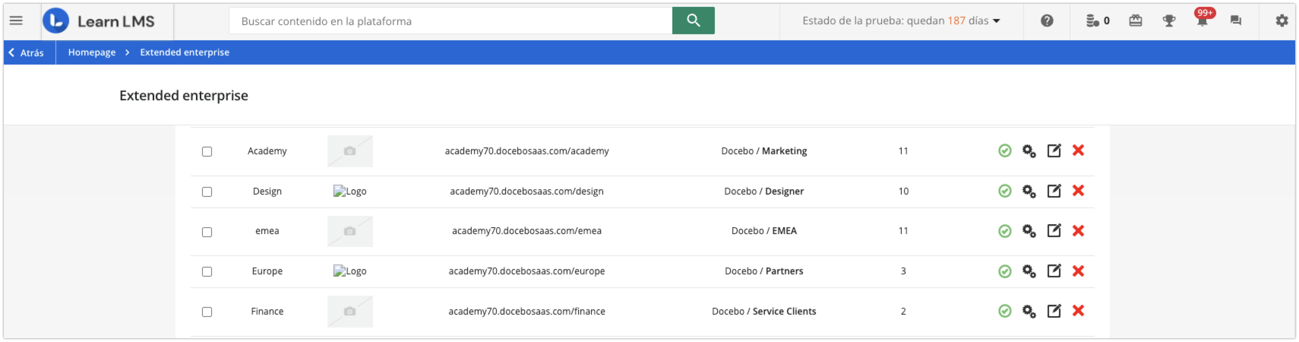Toggle active status for Finance row
The width and height of the screenshot is (1299, 342).
point(1005,311)
